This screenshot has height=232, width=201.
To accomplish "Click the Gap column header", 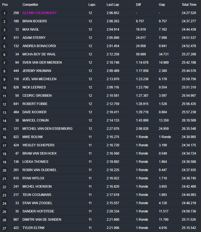I will tap(162, 5).
